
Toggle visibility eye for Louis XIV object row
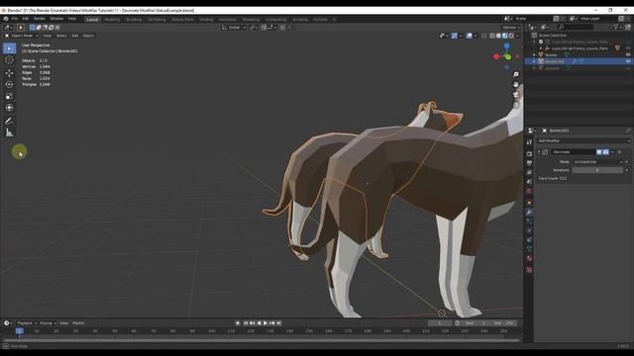coord(628,48)
